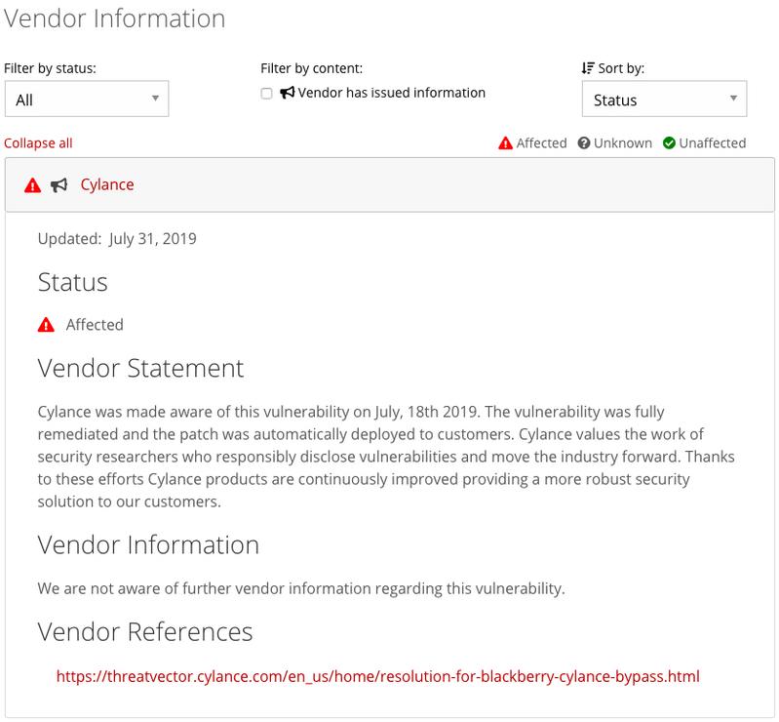Click the sort order icon beside Sort by

point(588,68)
